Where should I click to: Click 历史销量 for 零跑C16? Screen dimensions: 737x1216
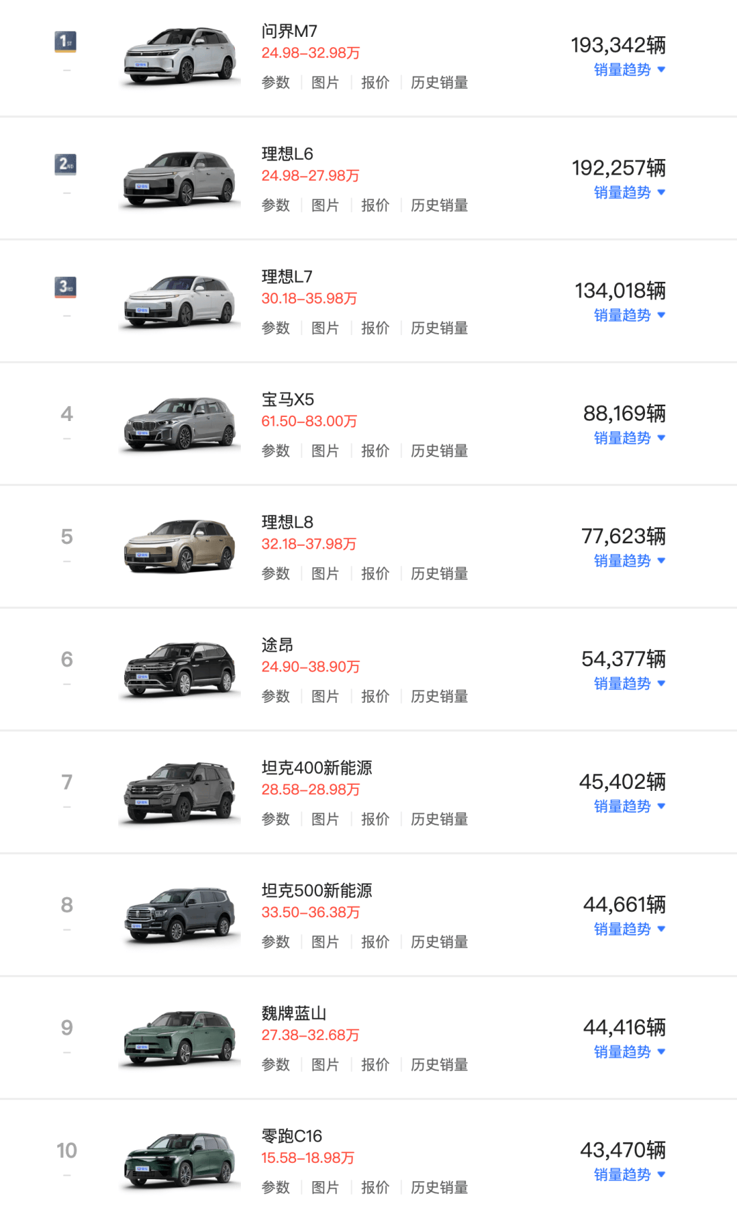point(439,1188)
